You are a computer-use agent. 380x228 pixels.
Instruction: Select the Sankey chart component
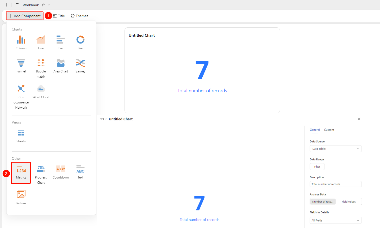click(80, 66)
